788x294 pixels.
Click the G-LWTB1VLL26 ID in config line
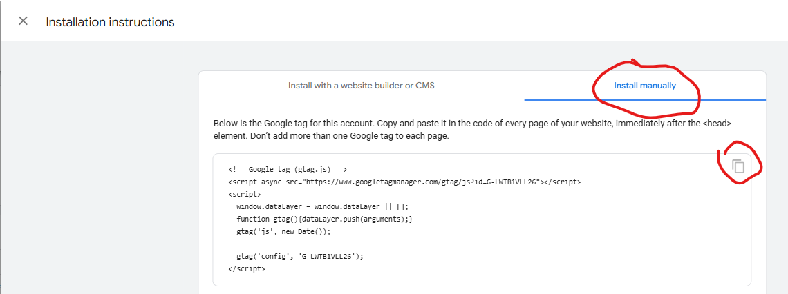click(327, 256)
